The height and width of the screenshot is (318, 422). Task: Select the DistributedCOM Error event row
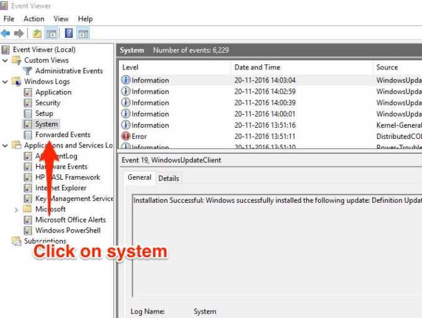270,136
